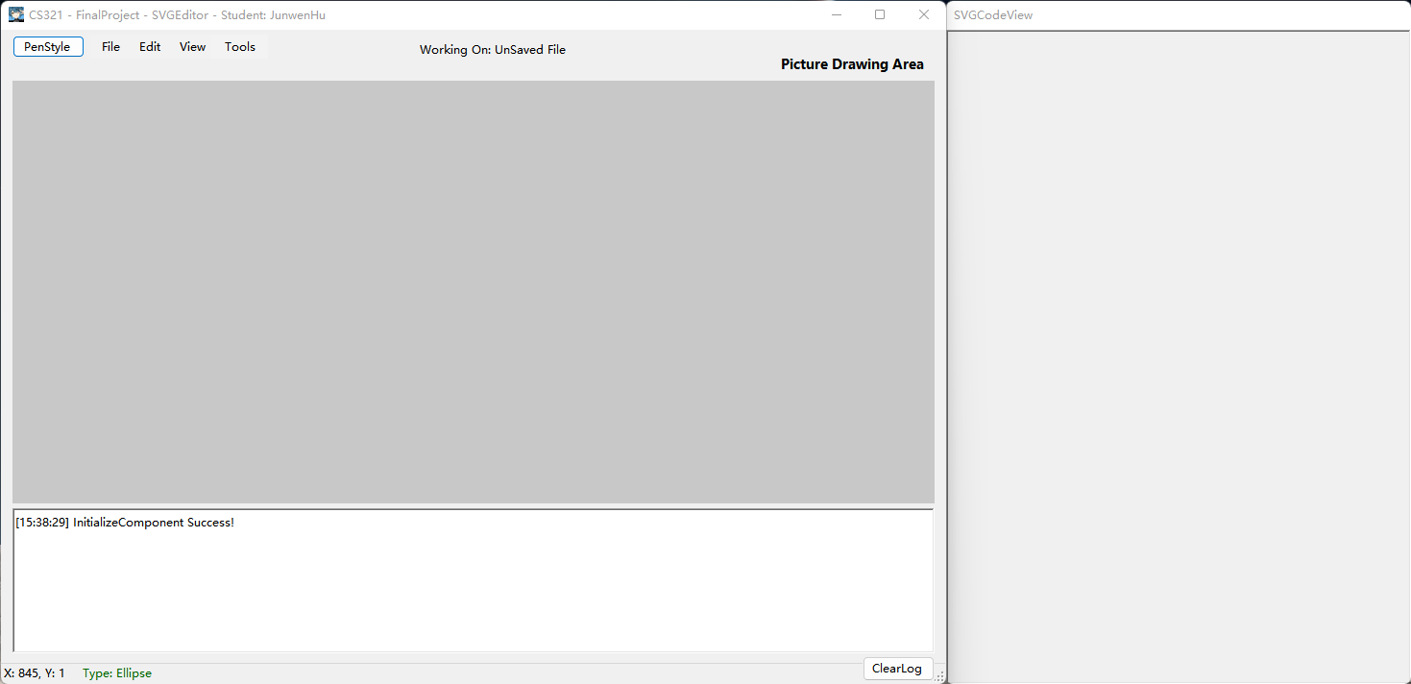Click the "Working On: UnSaved File" label
This screenshot has width=1411, height=684.
pyautogui.click(x=493, y=50)
